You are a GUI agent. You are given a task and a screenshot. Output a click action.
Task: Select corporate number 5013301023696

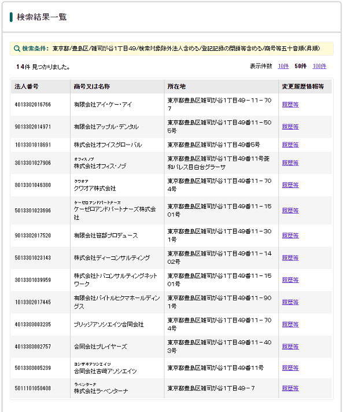pyautogui.click(x=33, y=211)
